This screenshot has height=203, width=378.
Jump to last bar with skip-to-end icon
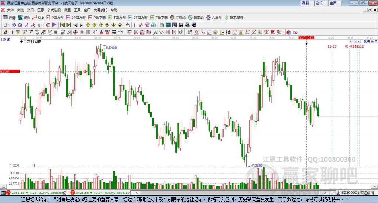[69, 25]
